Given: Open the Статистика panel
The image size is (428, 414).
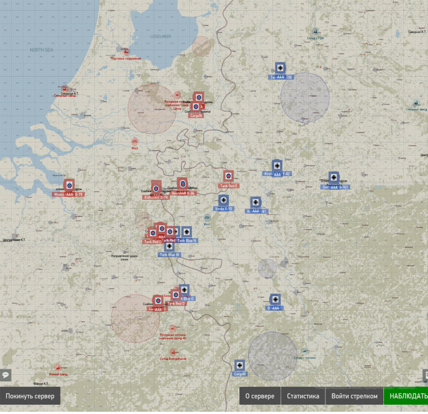Looking at the screenshot, I should [303, 396].
